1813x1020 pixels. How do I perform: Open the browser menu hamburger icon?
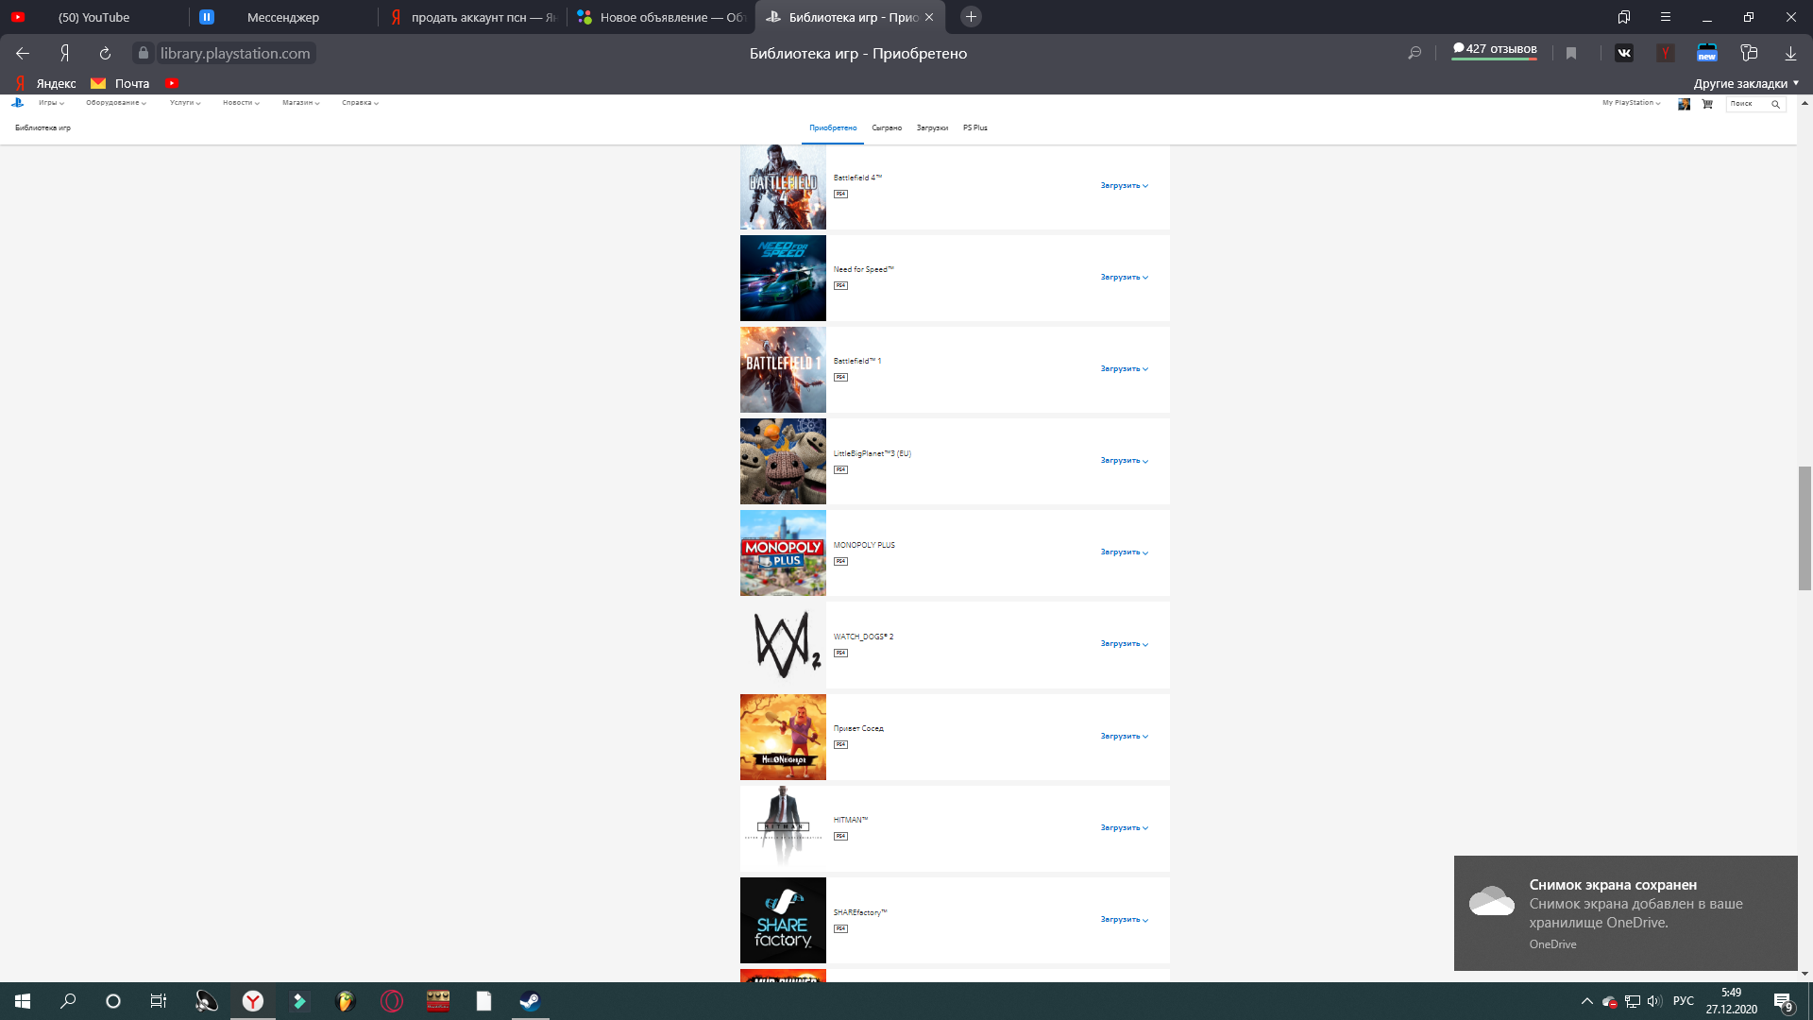1666,17
